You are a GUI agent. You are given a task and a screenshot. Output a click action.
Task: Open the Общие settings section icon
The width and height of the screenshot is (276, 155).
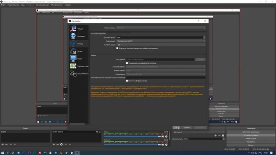73,28
